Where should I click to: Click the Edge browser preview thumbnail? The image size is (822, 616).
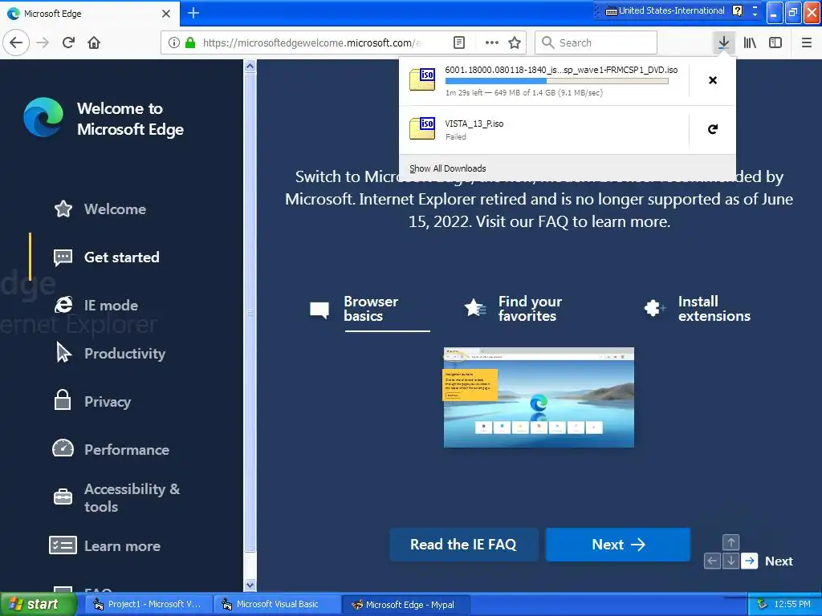[539, 397]
